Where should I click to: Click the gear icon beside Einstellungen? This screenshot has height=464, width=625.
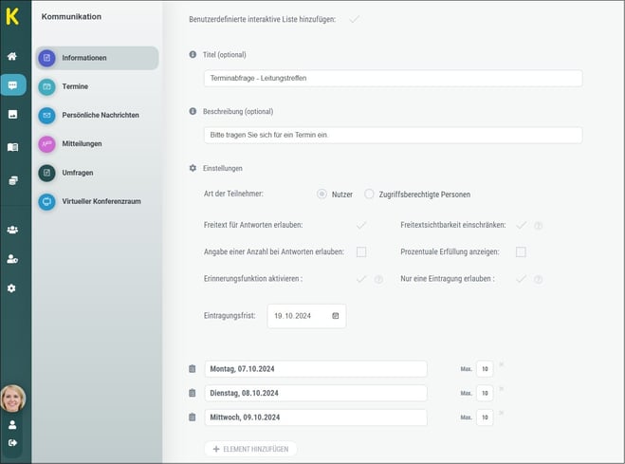tap(193, 168)
